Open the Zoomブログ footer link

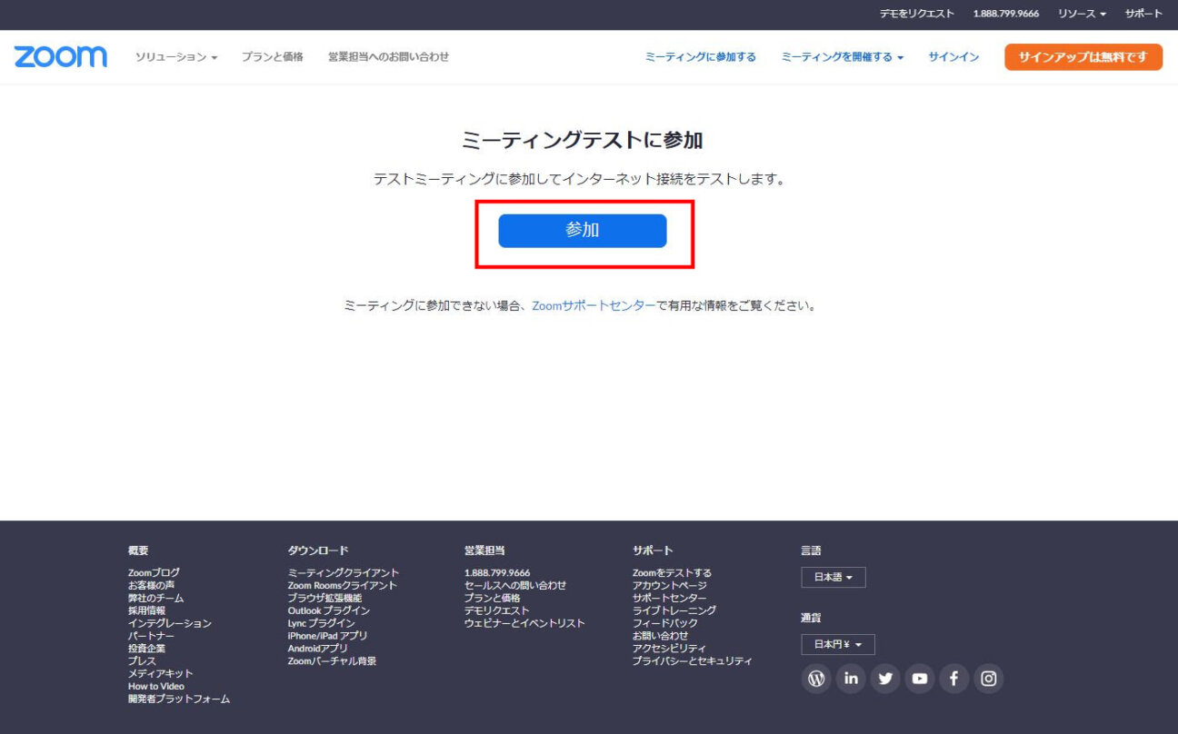click(154, 573)
